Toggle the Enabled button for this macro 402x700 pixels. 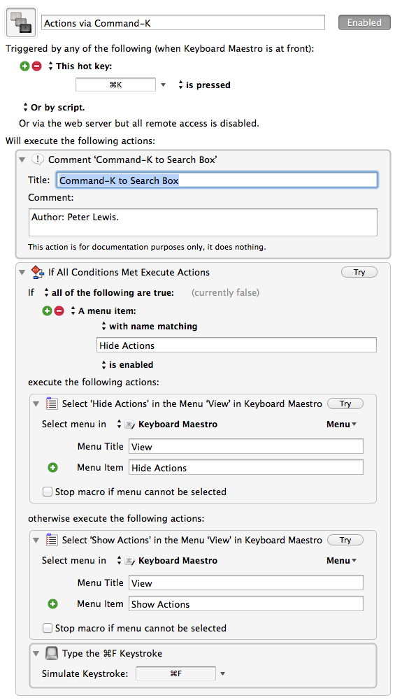(364, 23)
